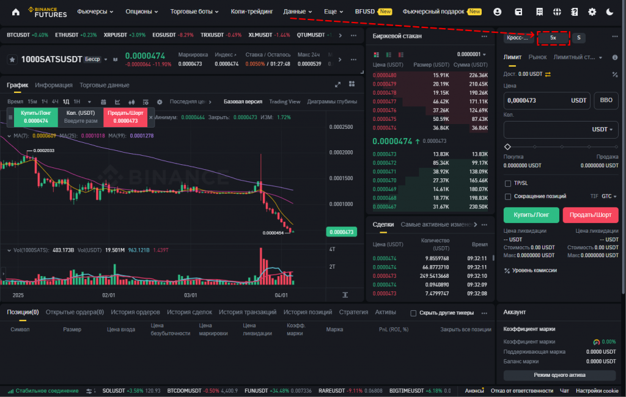This screenshot has width=626, height=397.
Task: Switch theme with the moon icon
Action: pyautogui.click(x=609, y=12)
